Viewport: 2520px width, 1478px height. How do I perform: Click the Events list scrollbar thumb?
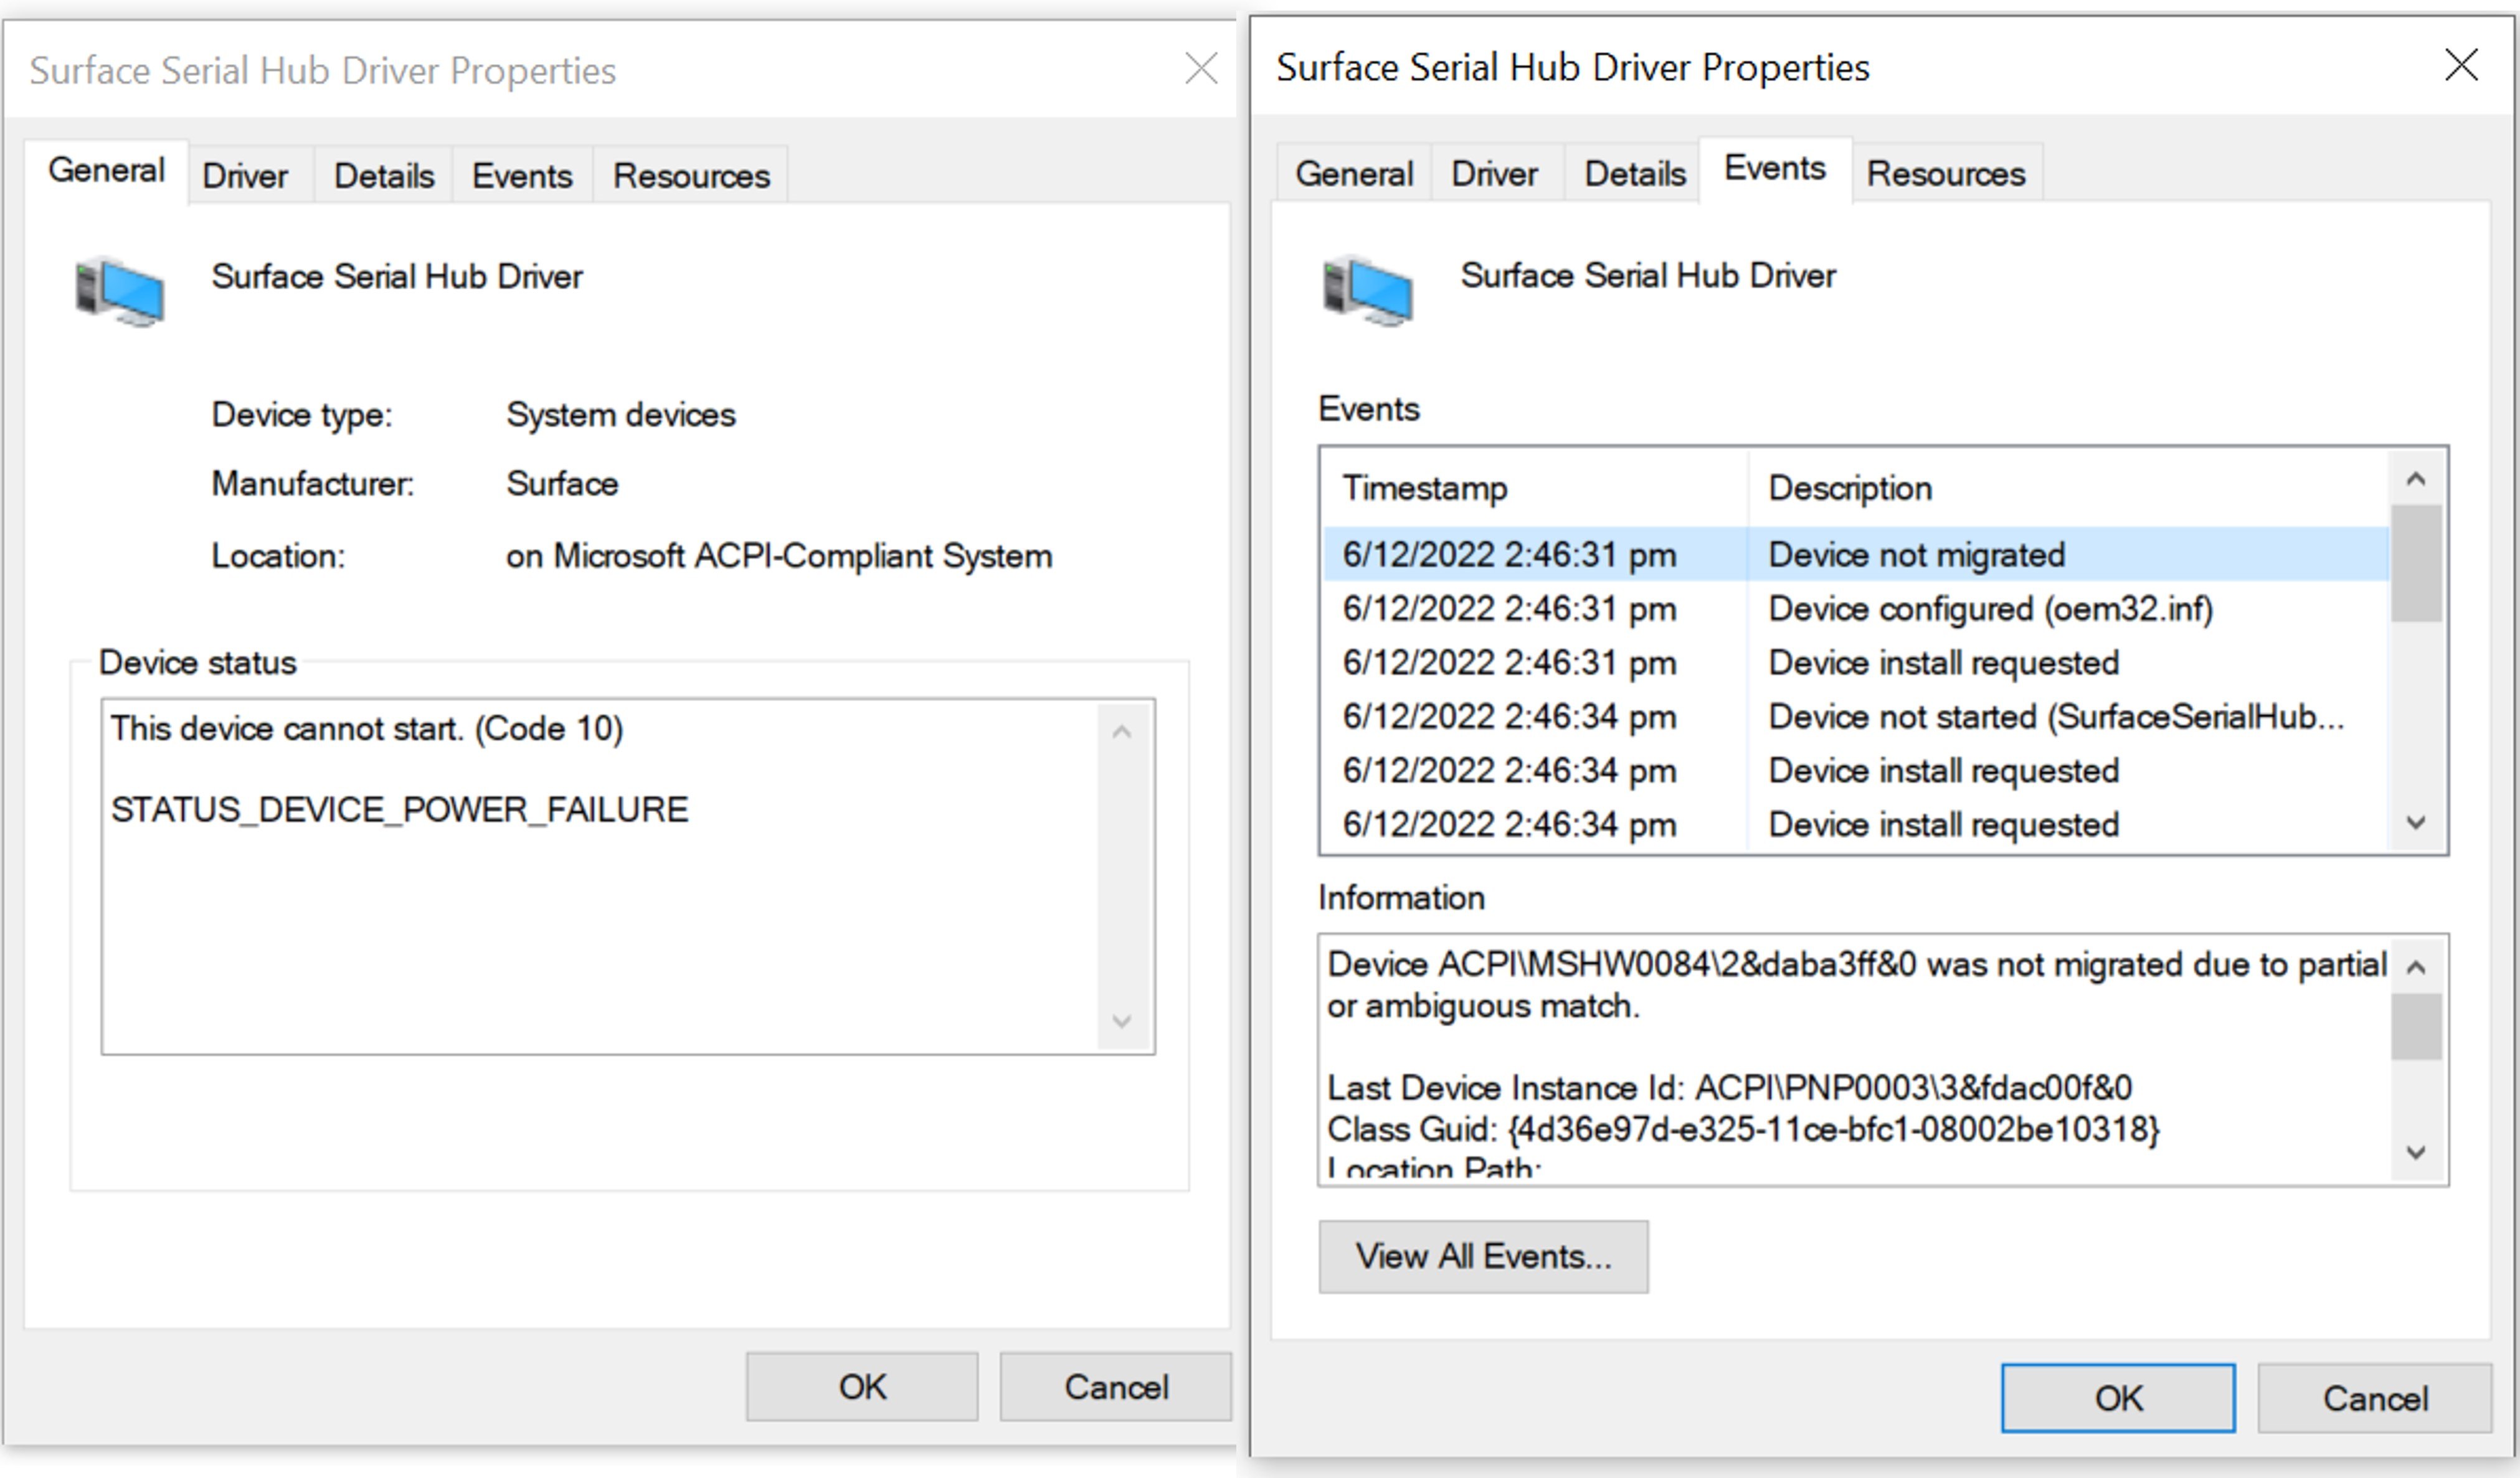click(x=2416, y=563)
